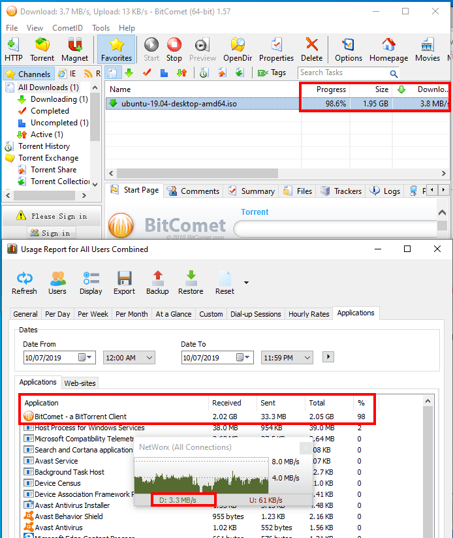Click the task list horizontal scrollbar
The image size is (453, 538).
197,173
